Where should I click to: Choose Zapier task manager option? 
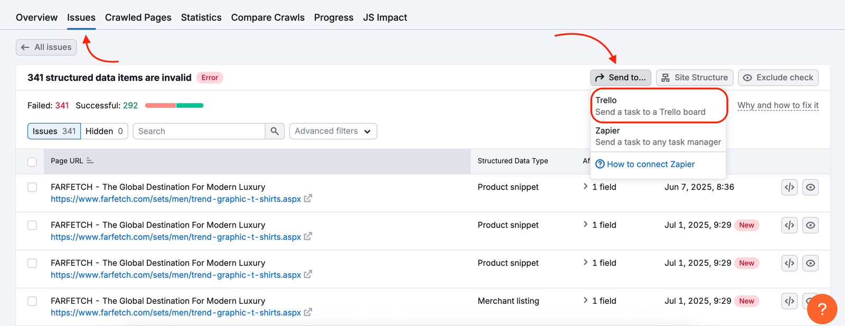(x=659, y=136)
